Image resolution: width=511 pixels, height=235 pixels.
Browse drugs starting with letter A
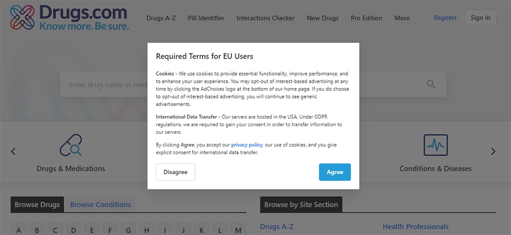[18, 230]
